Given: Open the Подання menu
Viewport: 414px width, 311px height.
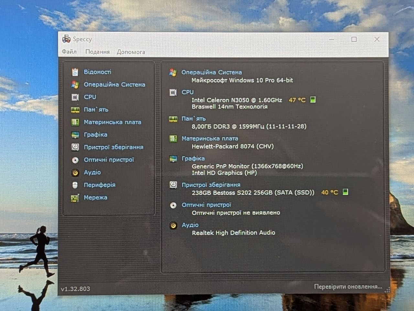Looking at the screenshot, I should [97, 52].
